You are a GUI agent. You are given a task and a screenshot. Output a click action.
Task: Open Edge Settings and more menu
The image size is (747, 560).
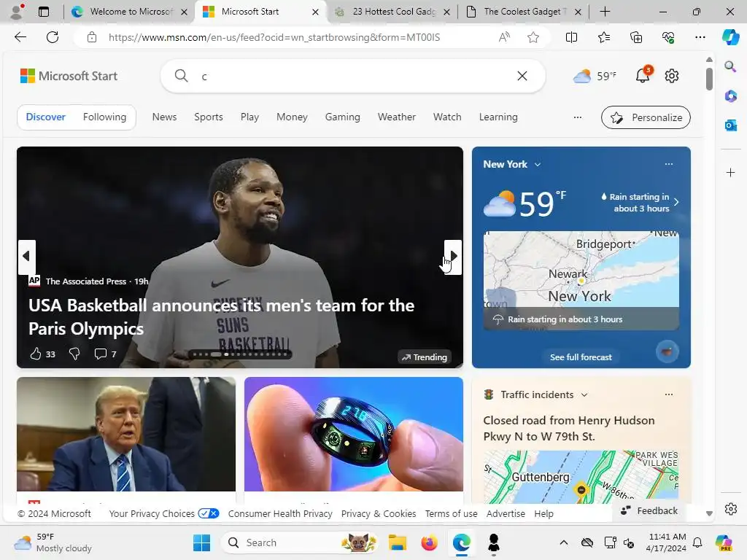point(700,37)
